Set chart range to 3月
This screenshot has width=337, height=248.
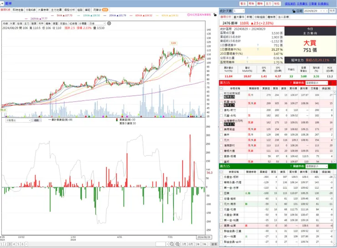click(184, 244)
